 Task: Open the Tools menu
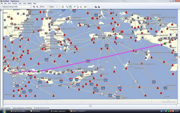24,3
